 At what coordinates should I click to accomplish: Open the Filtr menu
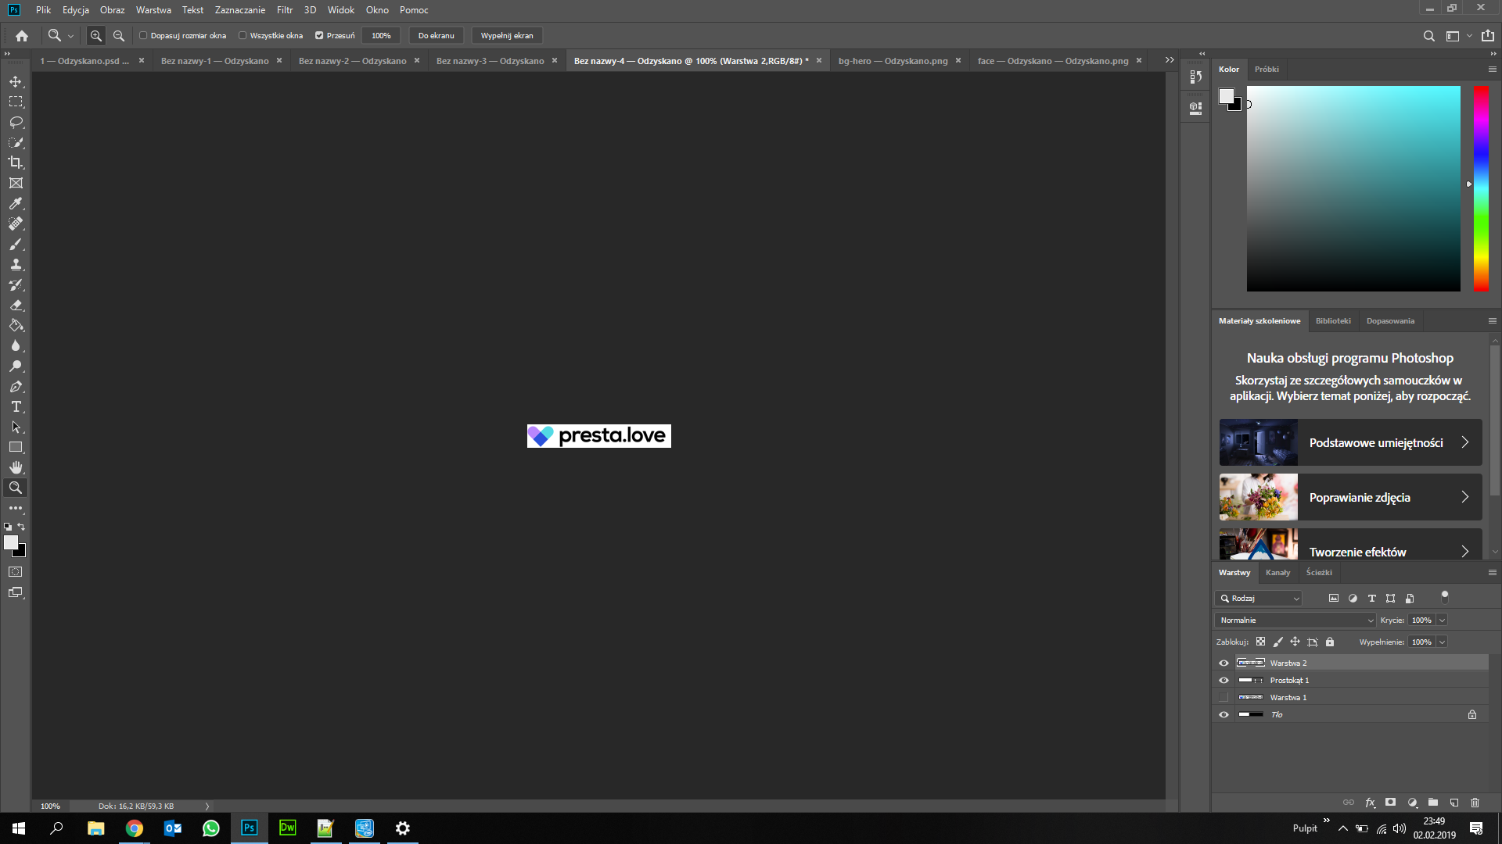[285, 10]
